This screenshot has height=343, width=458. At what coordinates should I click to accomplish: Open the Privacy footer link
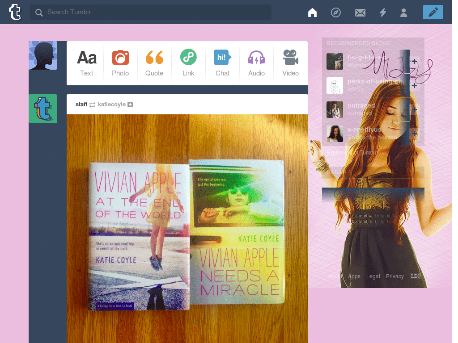click(394, 276)
